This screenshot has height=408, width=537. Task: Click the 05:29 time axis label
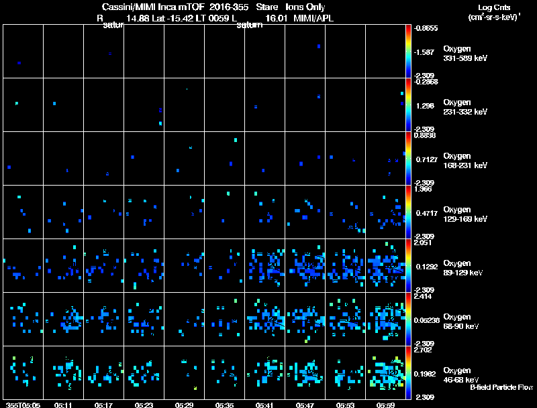point(184,405)
